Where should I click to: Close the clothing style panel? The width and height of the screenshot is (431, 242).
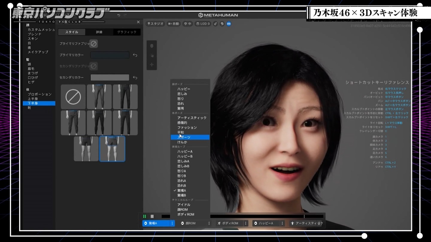click(138, 22)
